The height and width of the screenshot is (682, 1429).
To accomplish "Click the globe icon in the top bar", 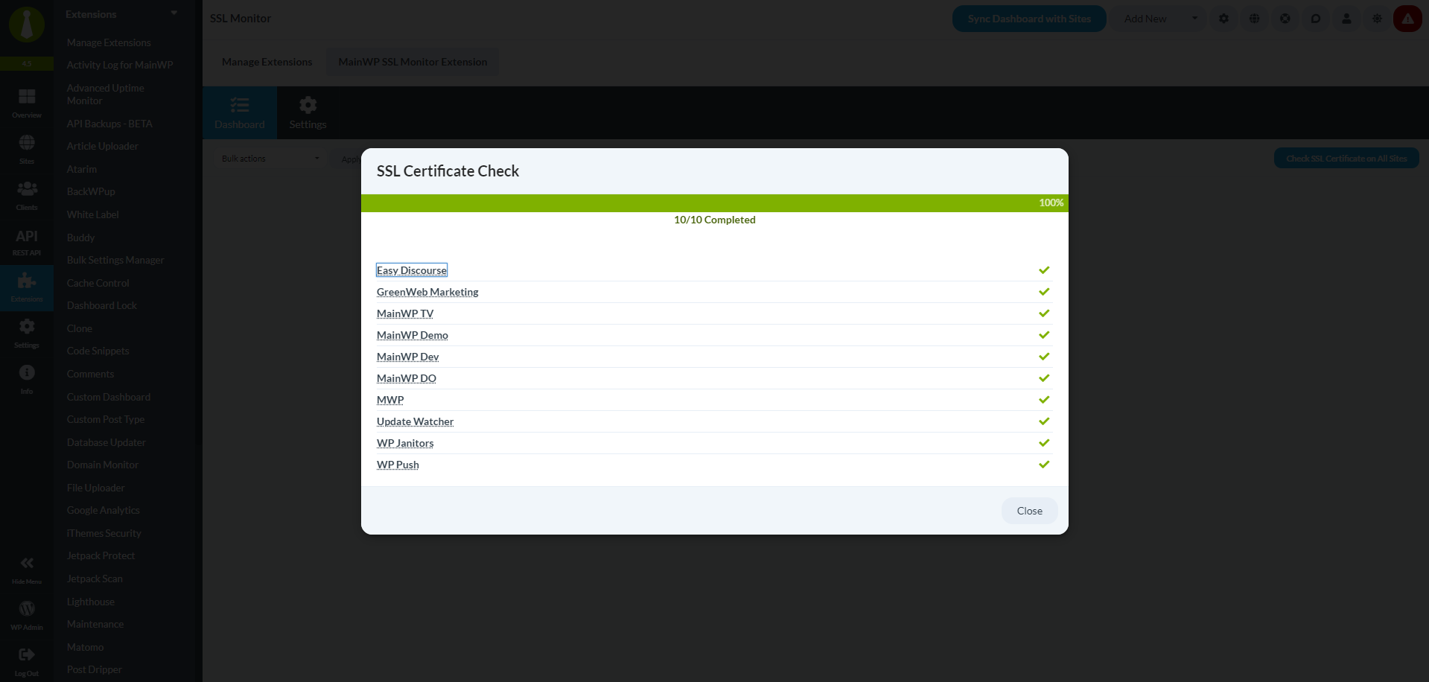I will (x=1255, y=19).
